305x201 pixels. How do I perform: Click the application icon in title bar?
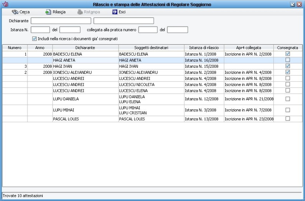5,4
